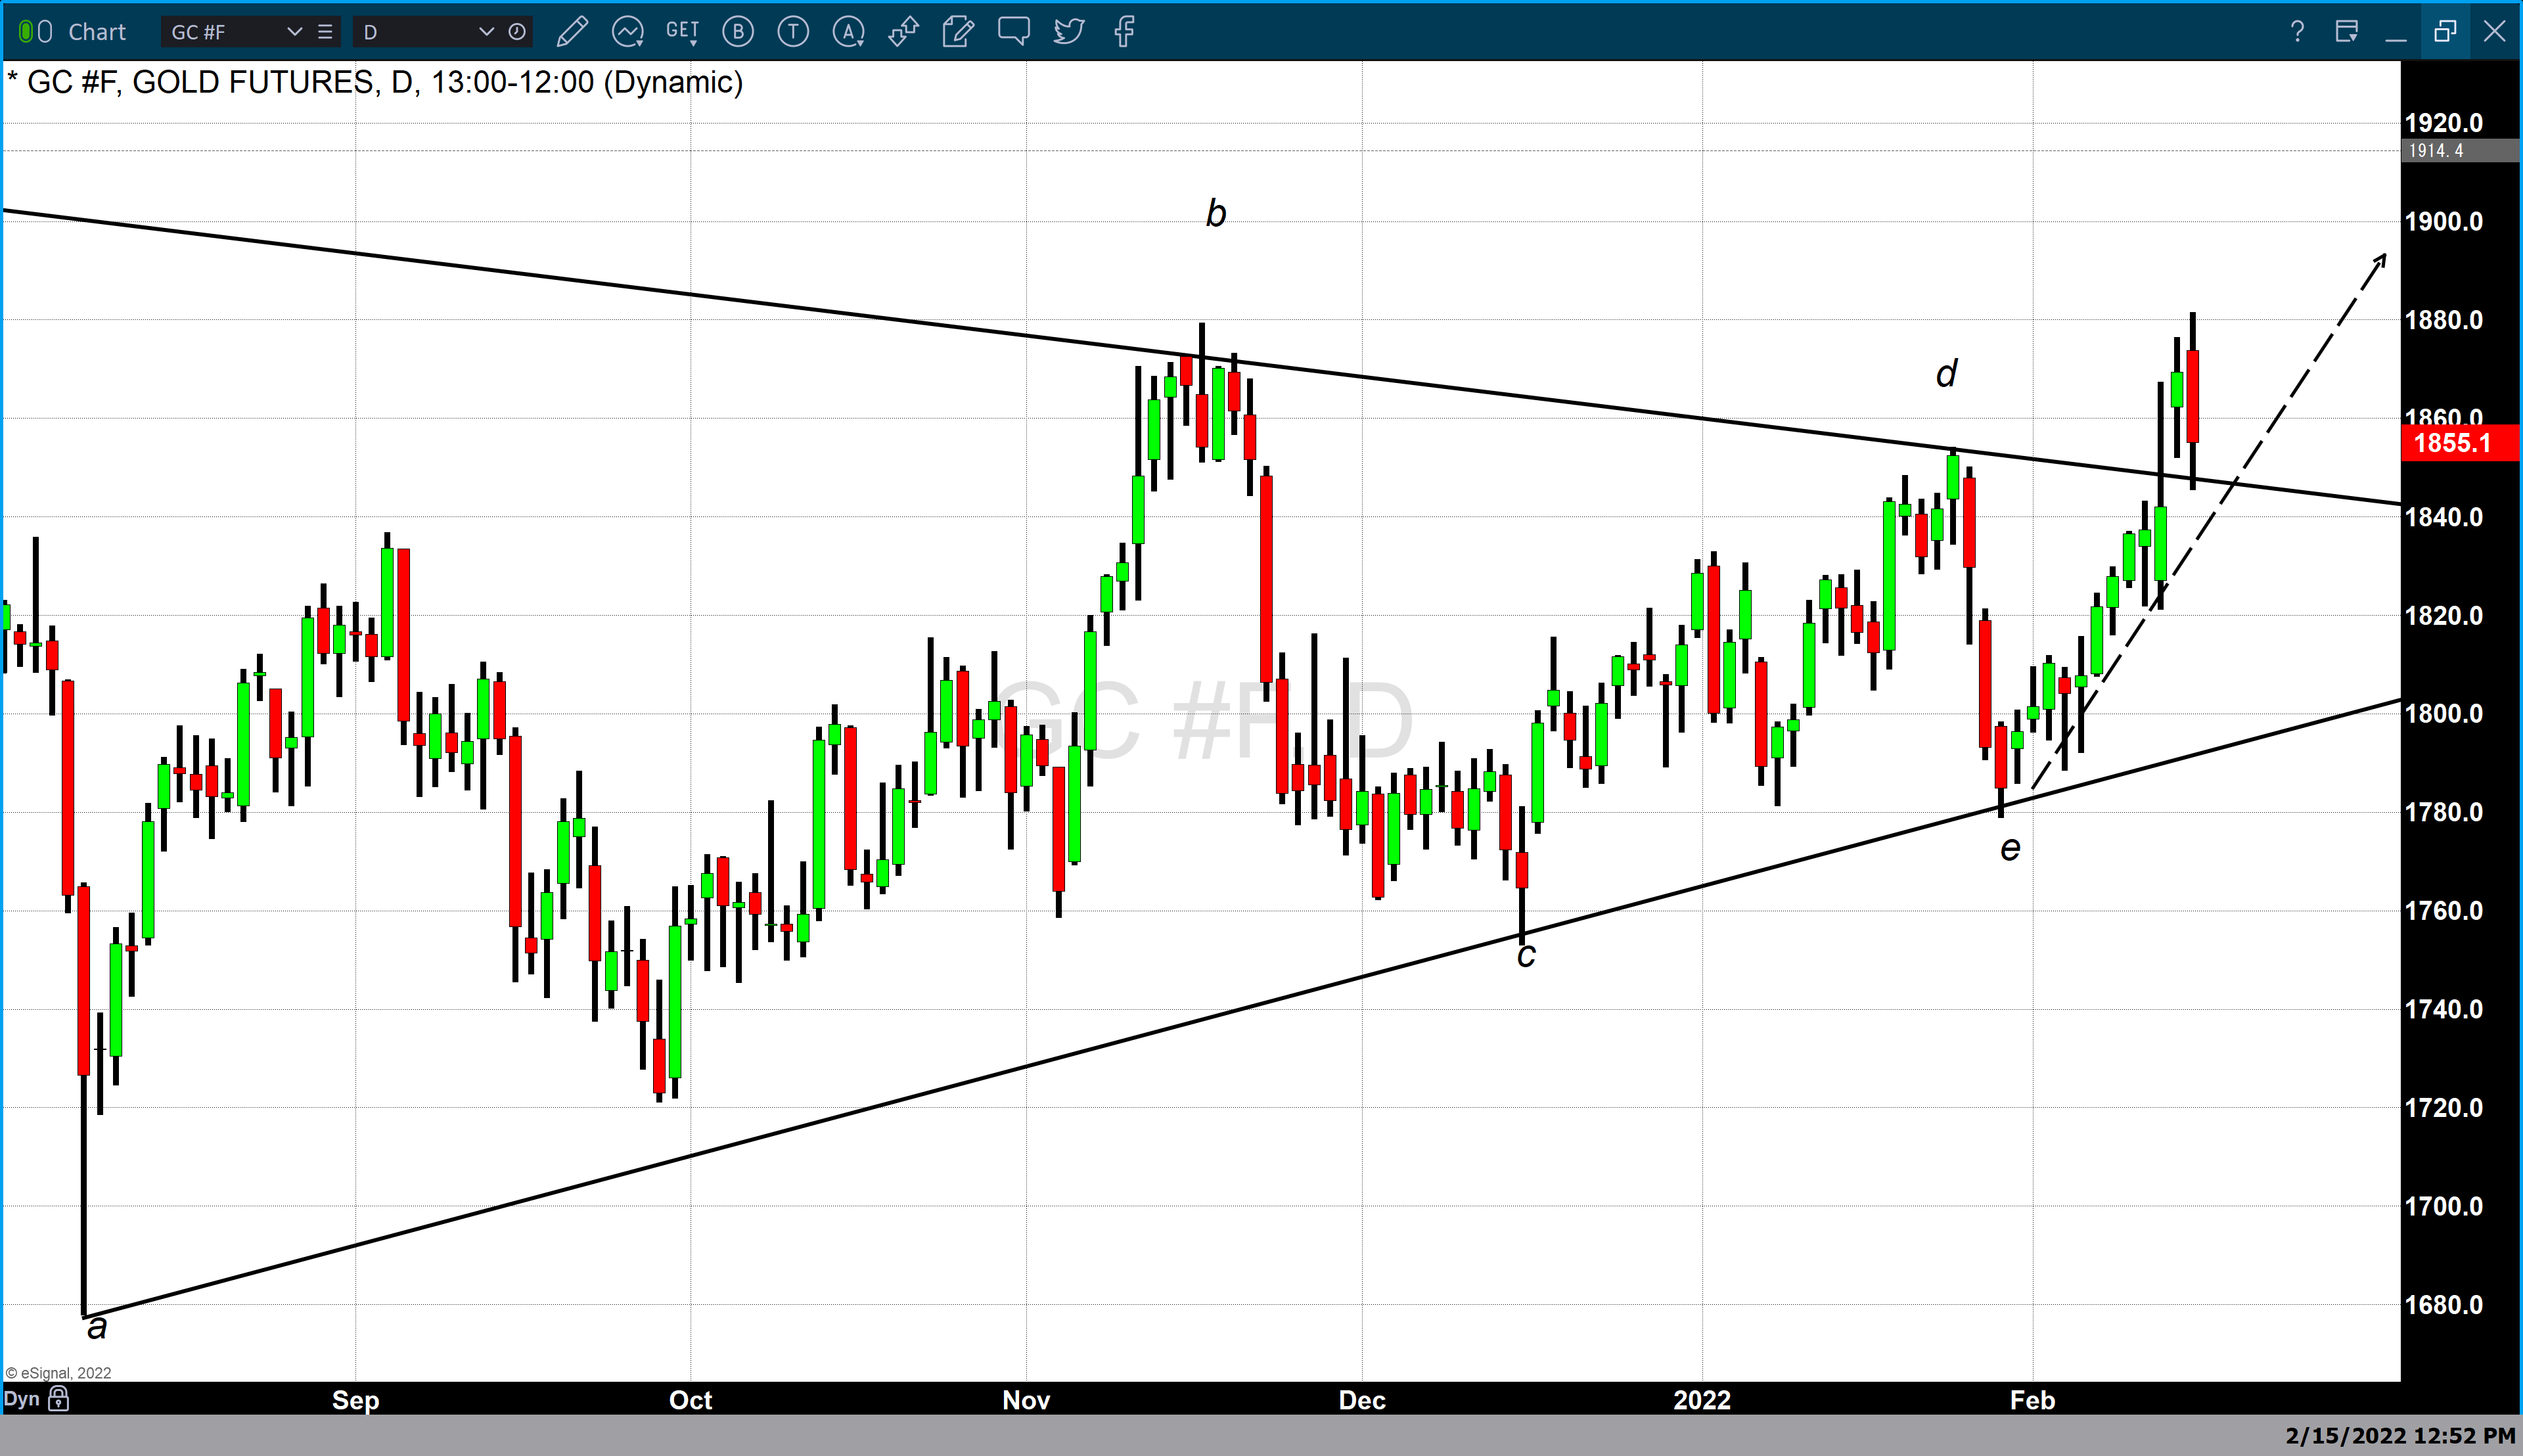Click the GET download icon
The height and width of the screenshot is (1456, 2523).
tap(682, 32)
